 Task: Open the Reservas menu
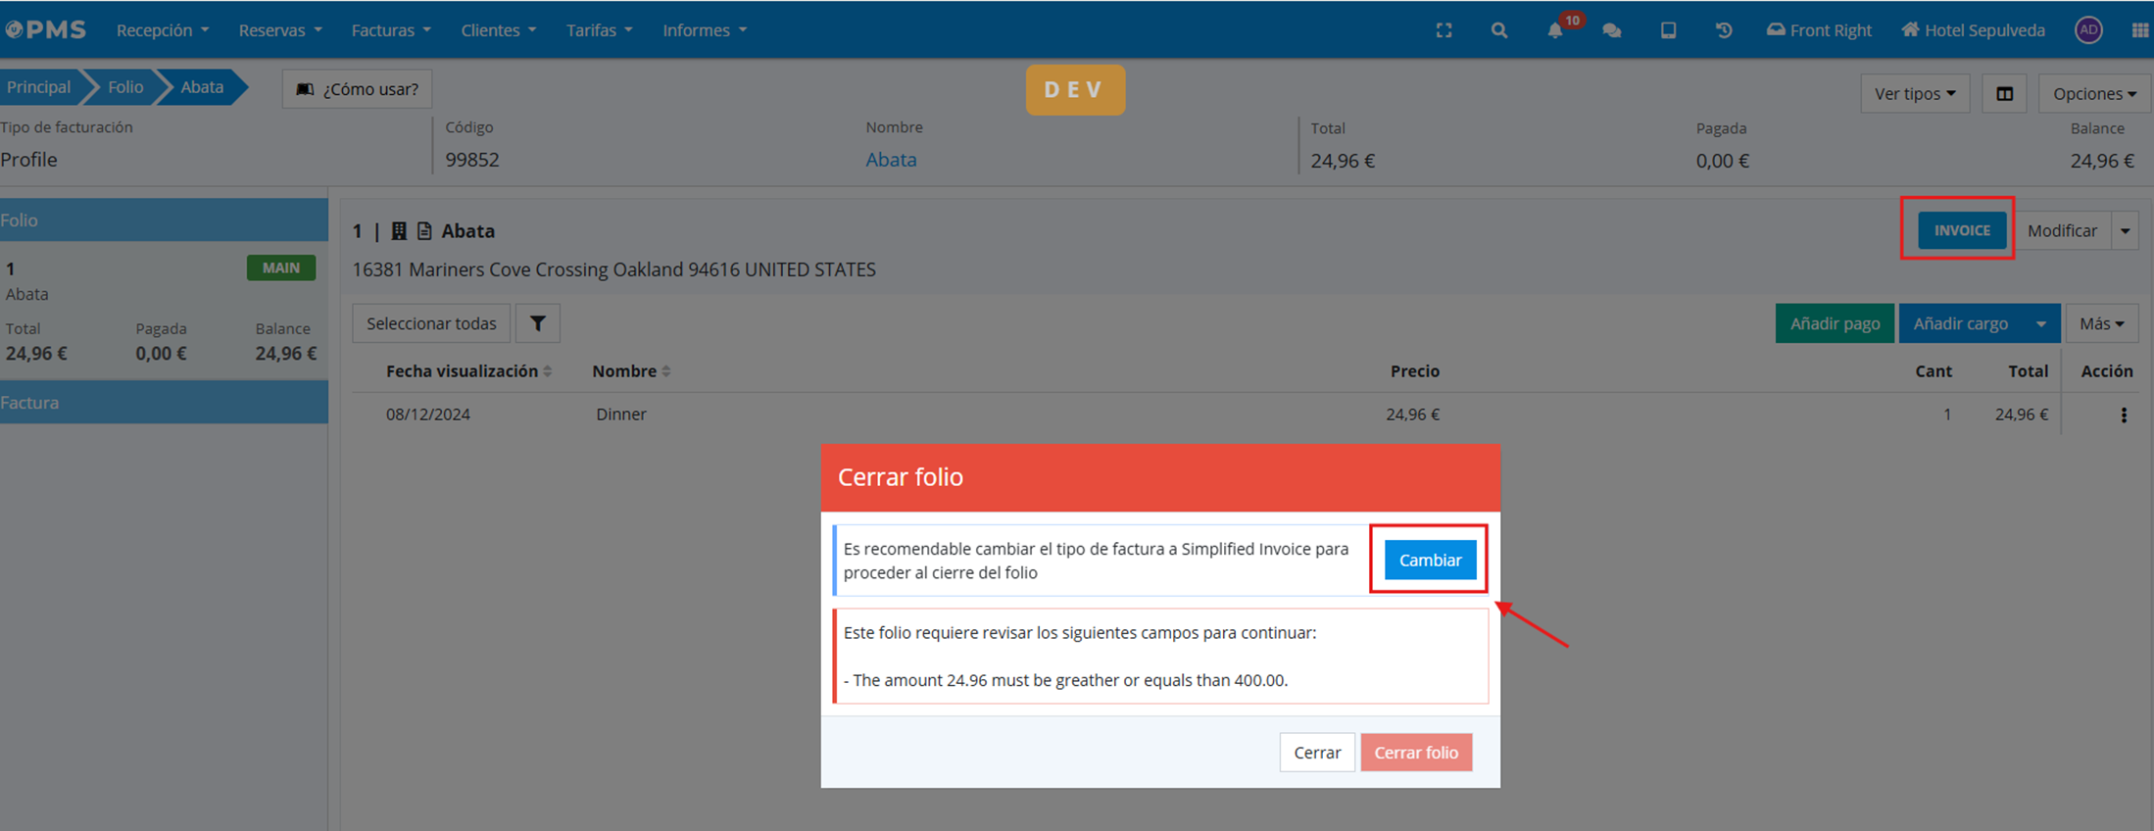click(279, 30)
